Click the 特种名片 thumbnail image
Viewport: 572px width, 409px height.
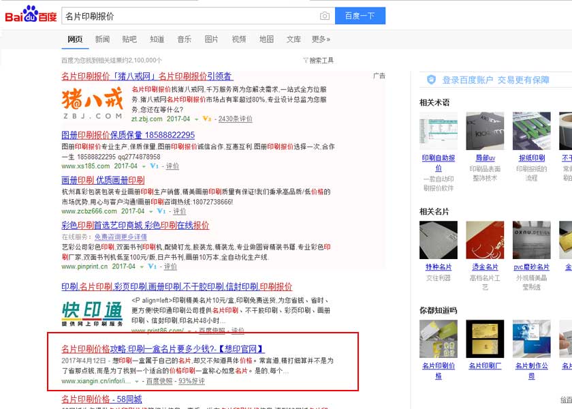point(439,240)
